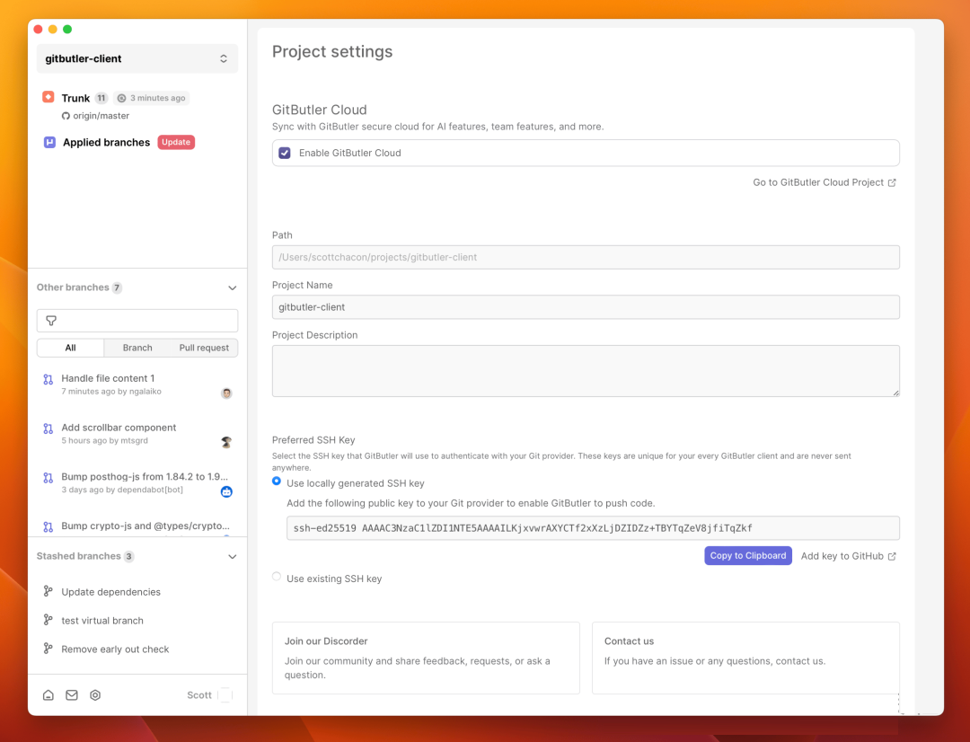The width and height of the screenshot is (970, 742).
Task: Click the branch icon beside Update dependencies
Action: click(x=48, y=591)
